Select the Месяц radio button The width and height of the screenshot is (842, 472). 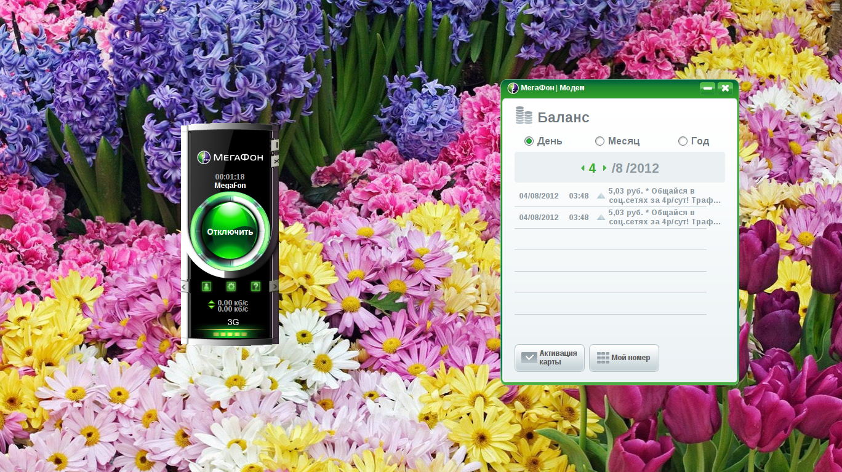[600, 141]
